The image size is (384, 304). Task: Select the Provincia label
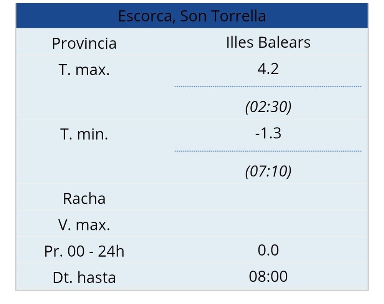pos(84,43)
